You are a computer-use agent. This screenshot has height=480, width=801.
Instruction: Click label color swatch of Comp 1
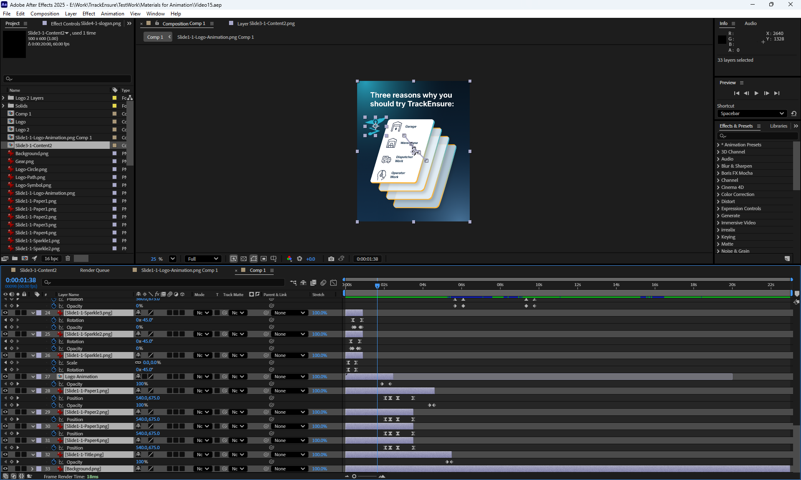114,114
